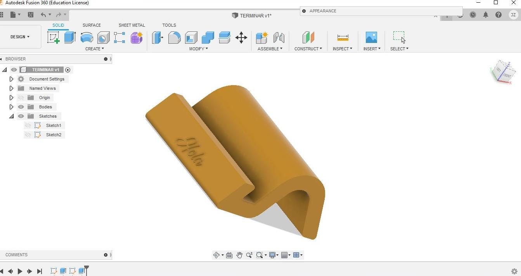Select the Split Body tool
Viewport: 521px width, 276px height.
pyautogui.click(x=225, y=38)
